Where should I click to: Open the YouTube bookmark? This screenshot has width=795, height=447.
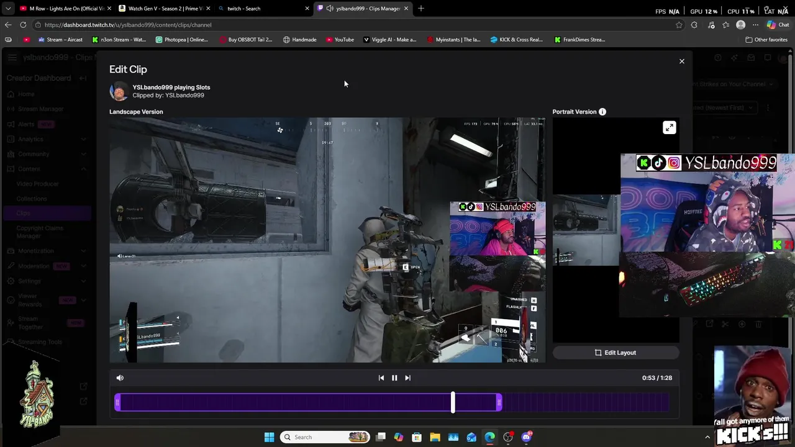point(340,40)
